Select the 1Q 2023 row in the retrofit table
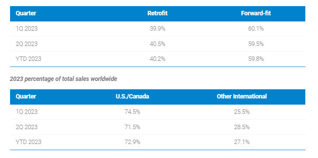 [157, 29]
